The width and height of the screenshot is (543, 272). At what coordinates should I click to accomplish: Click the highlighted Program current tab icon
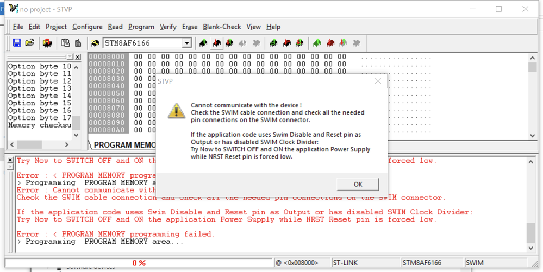pos(217,43)
